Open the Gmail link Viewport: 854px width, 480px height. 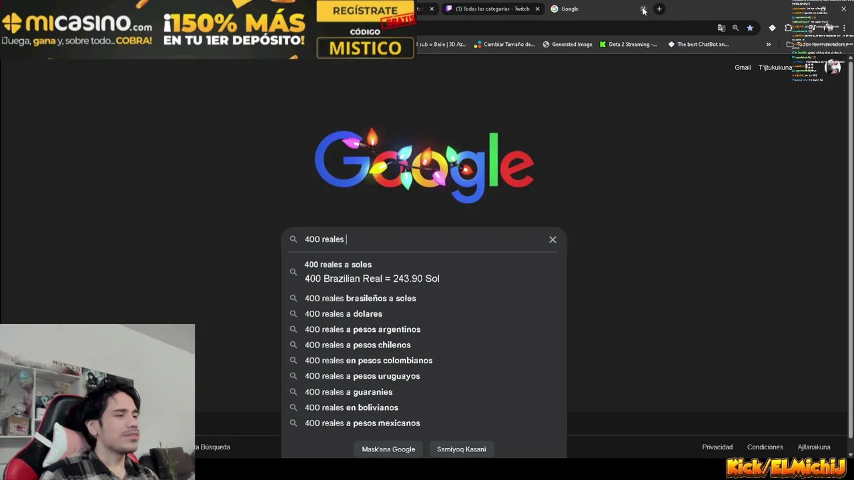click(743, 67)
